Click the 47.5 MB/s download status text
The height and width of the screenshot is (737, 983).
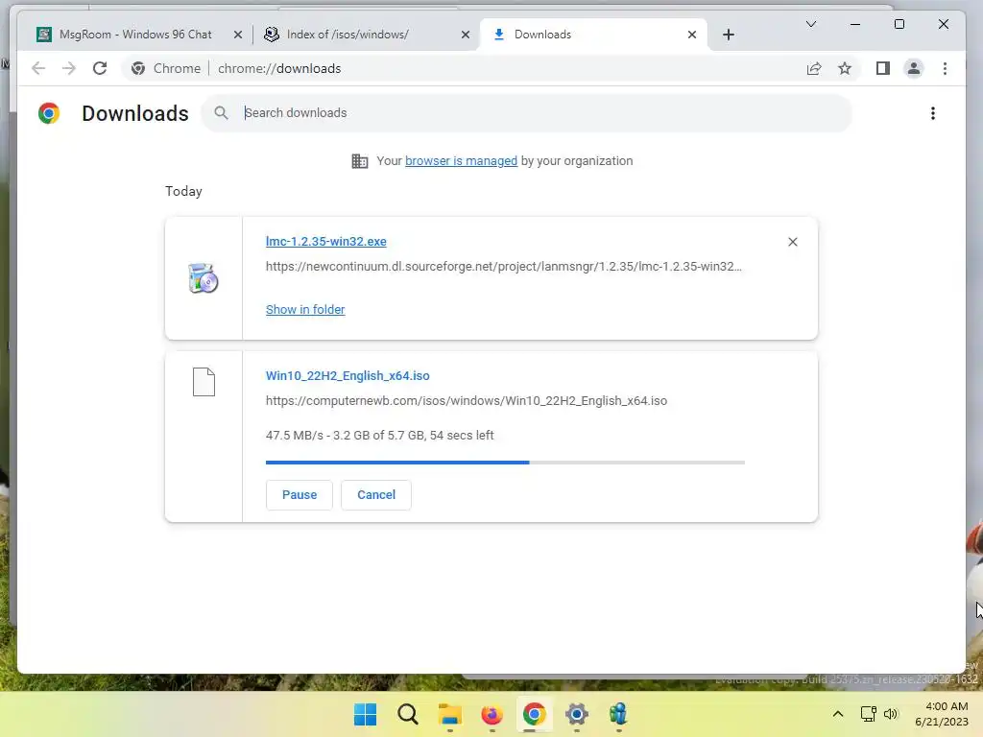pos(380,435)
